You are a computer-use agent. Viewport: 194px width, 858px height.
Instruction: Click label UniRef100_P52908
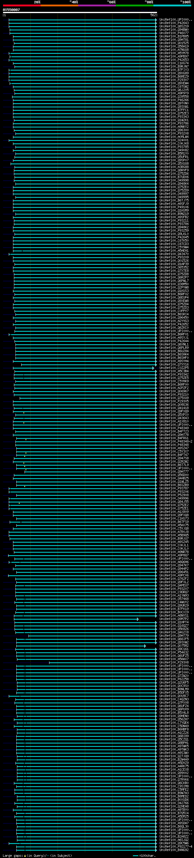[x=174, y=495]
